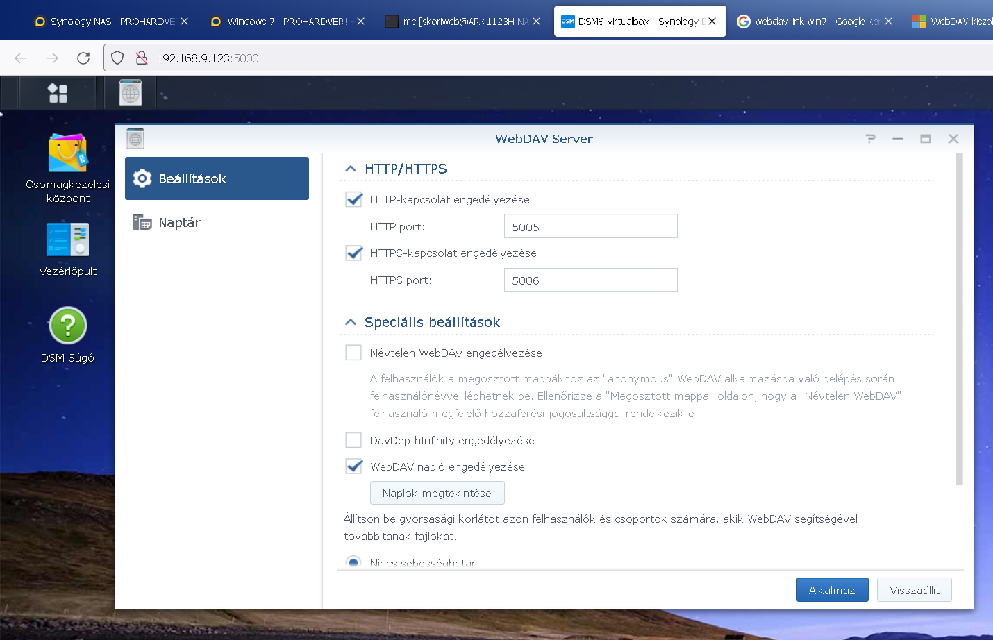Toggle HTTPS-kapcsolat engedélyezése checkbox
The width and height of the screenshot is (993, 640).
[x=354, y=253]
